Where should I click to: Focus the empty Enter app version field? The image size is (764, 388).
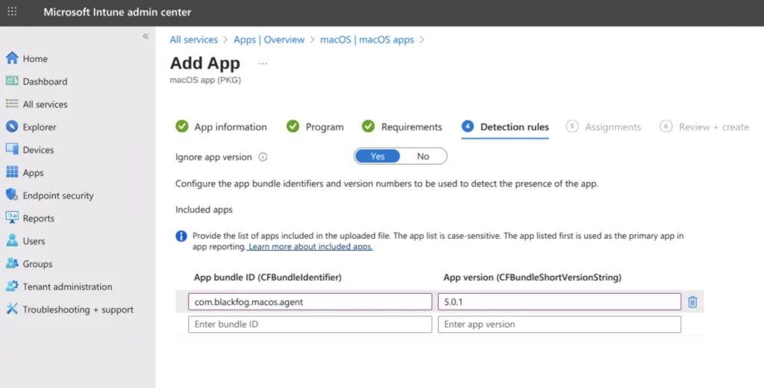coord(560,324)
